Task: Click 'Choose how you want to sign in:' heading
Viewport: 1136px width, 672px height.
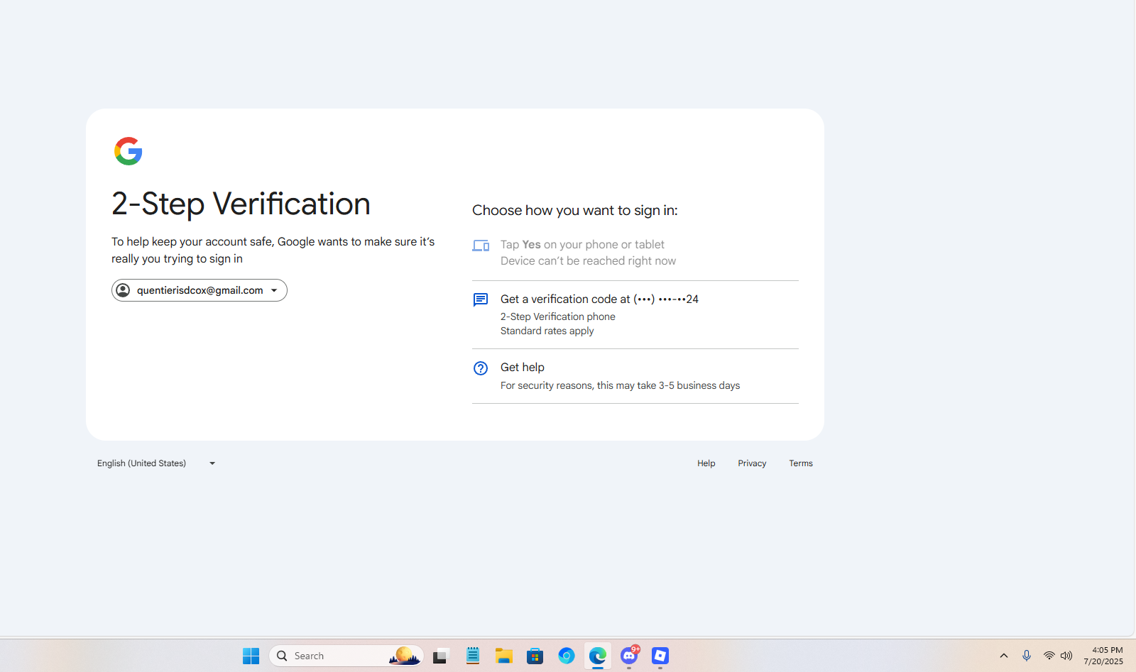Action: [x=575, y=211]
